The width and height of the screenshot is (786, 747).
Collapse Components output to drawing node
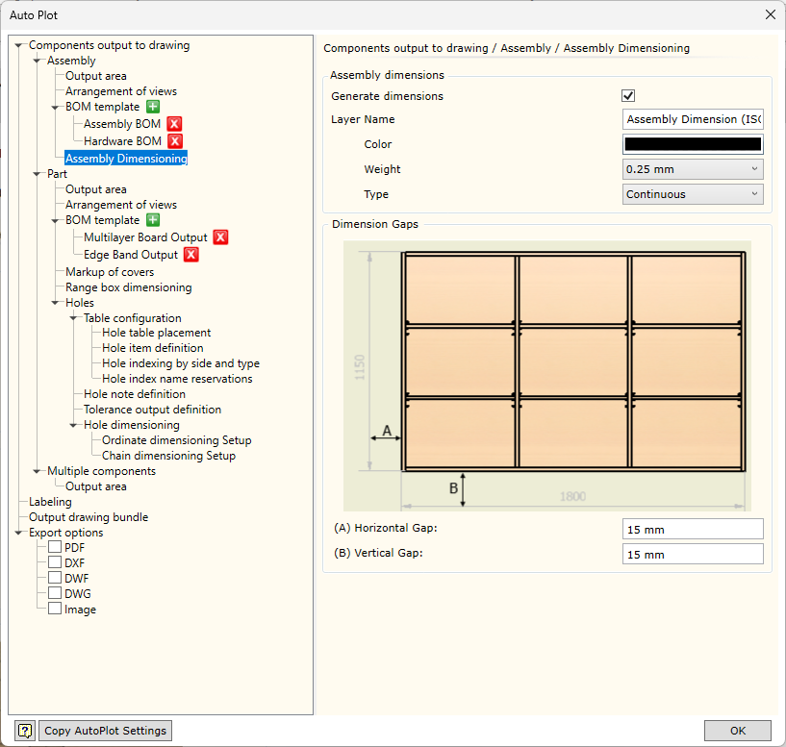18,45
